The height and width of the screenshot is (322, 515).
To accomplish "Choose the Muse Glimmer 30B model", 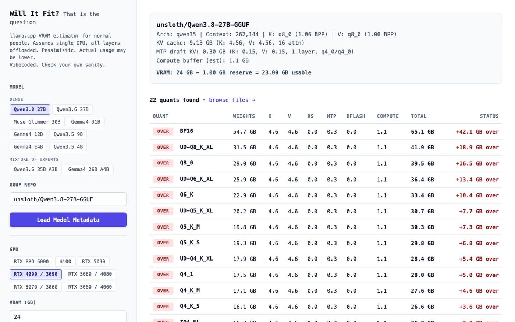I will [x=37, y=122].
